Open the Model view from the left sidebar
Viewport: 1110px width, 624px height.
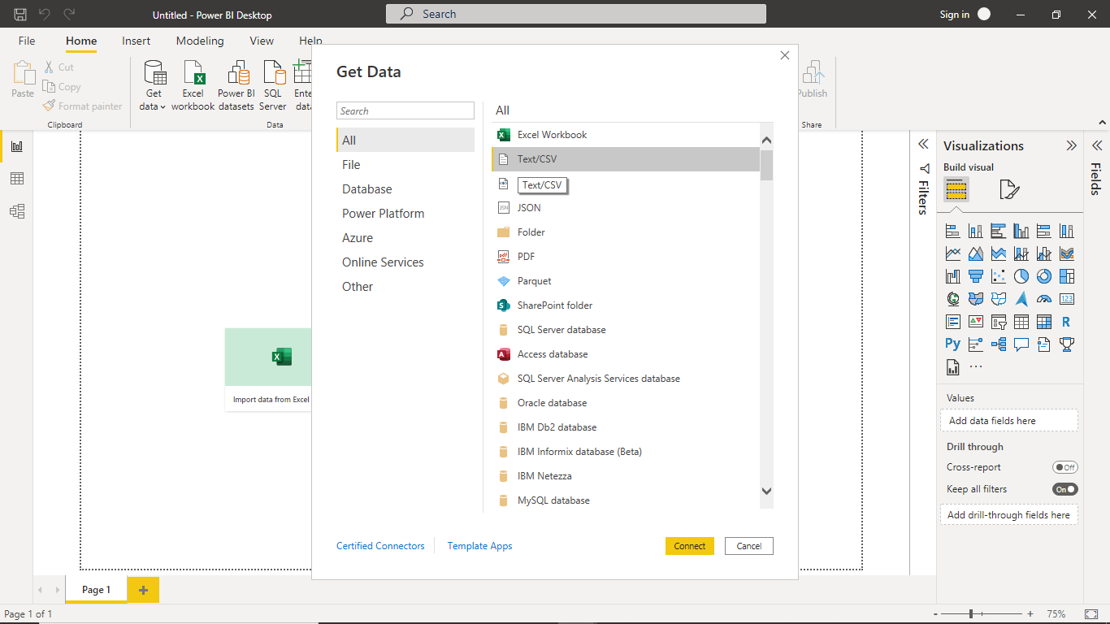pos(16,210)
